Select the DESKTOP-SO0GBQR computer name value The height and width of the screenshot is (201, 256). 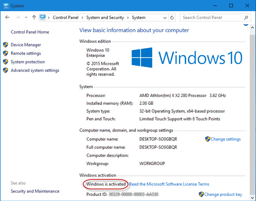pyautogui.click(x=158, y=139)
